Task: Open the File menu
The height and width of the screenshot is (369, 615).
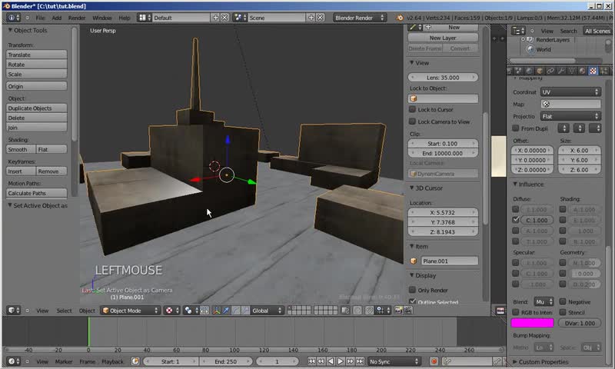Action: click(40, 18)
